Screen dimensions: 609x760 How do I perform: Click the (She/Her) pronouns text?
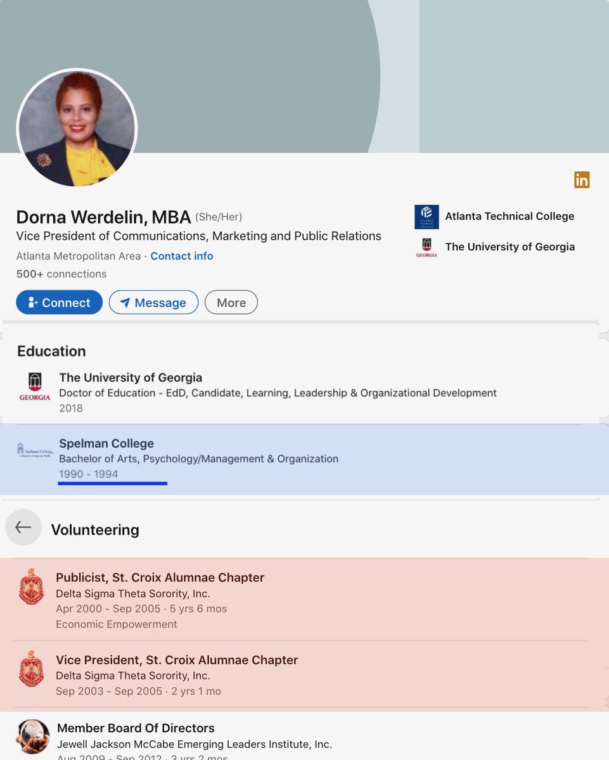pyautogui.click(x=219, y=217)
